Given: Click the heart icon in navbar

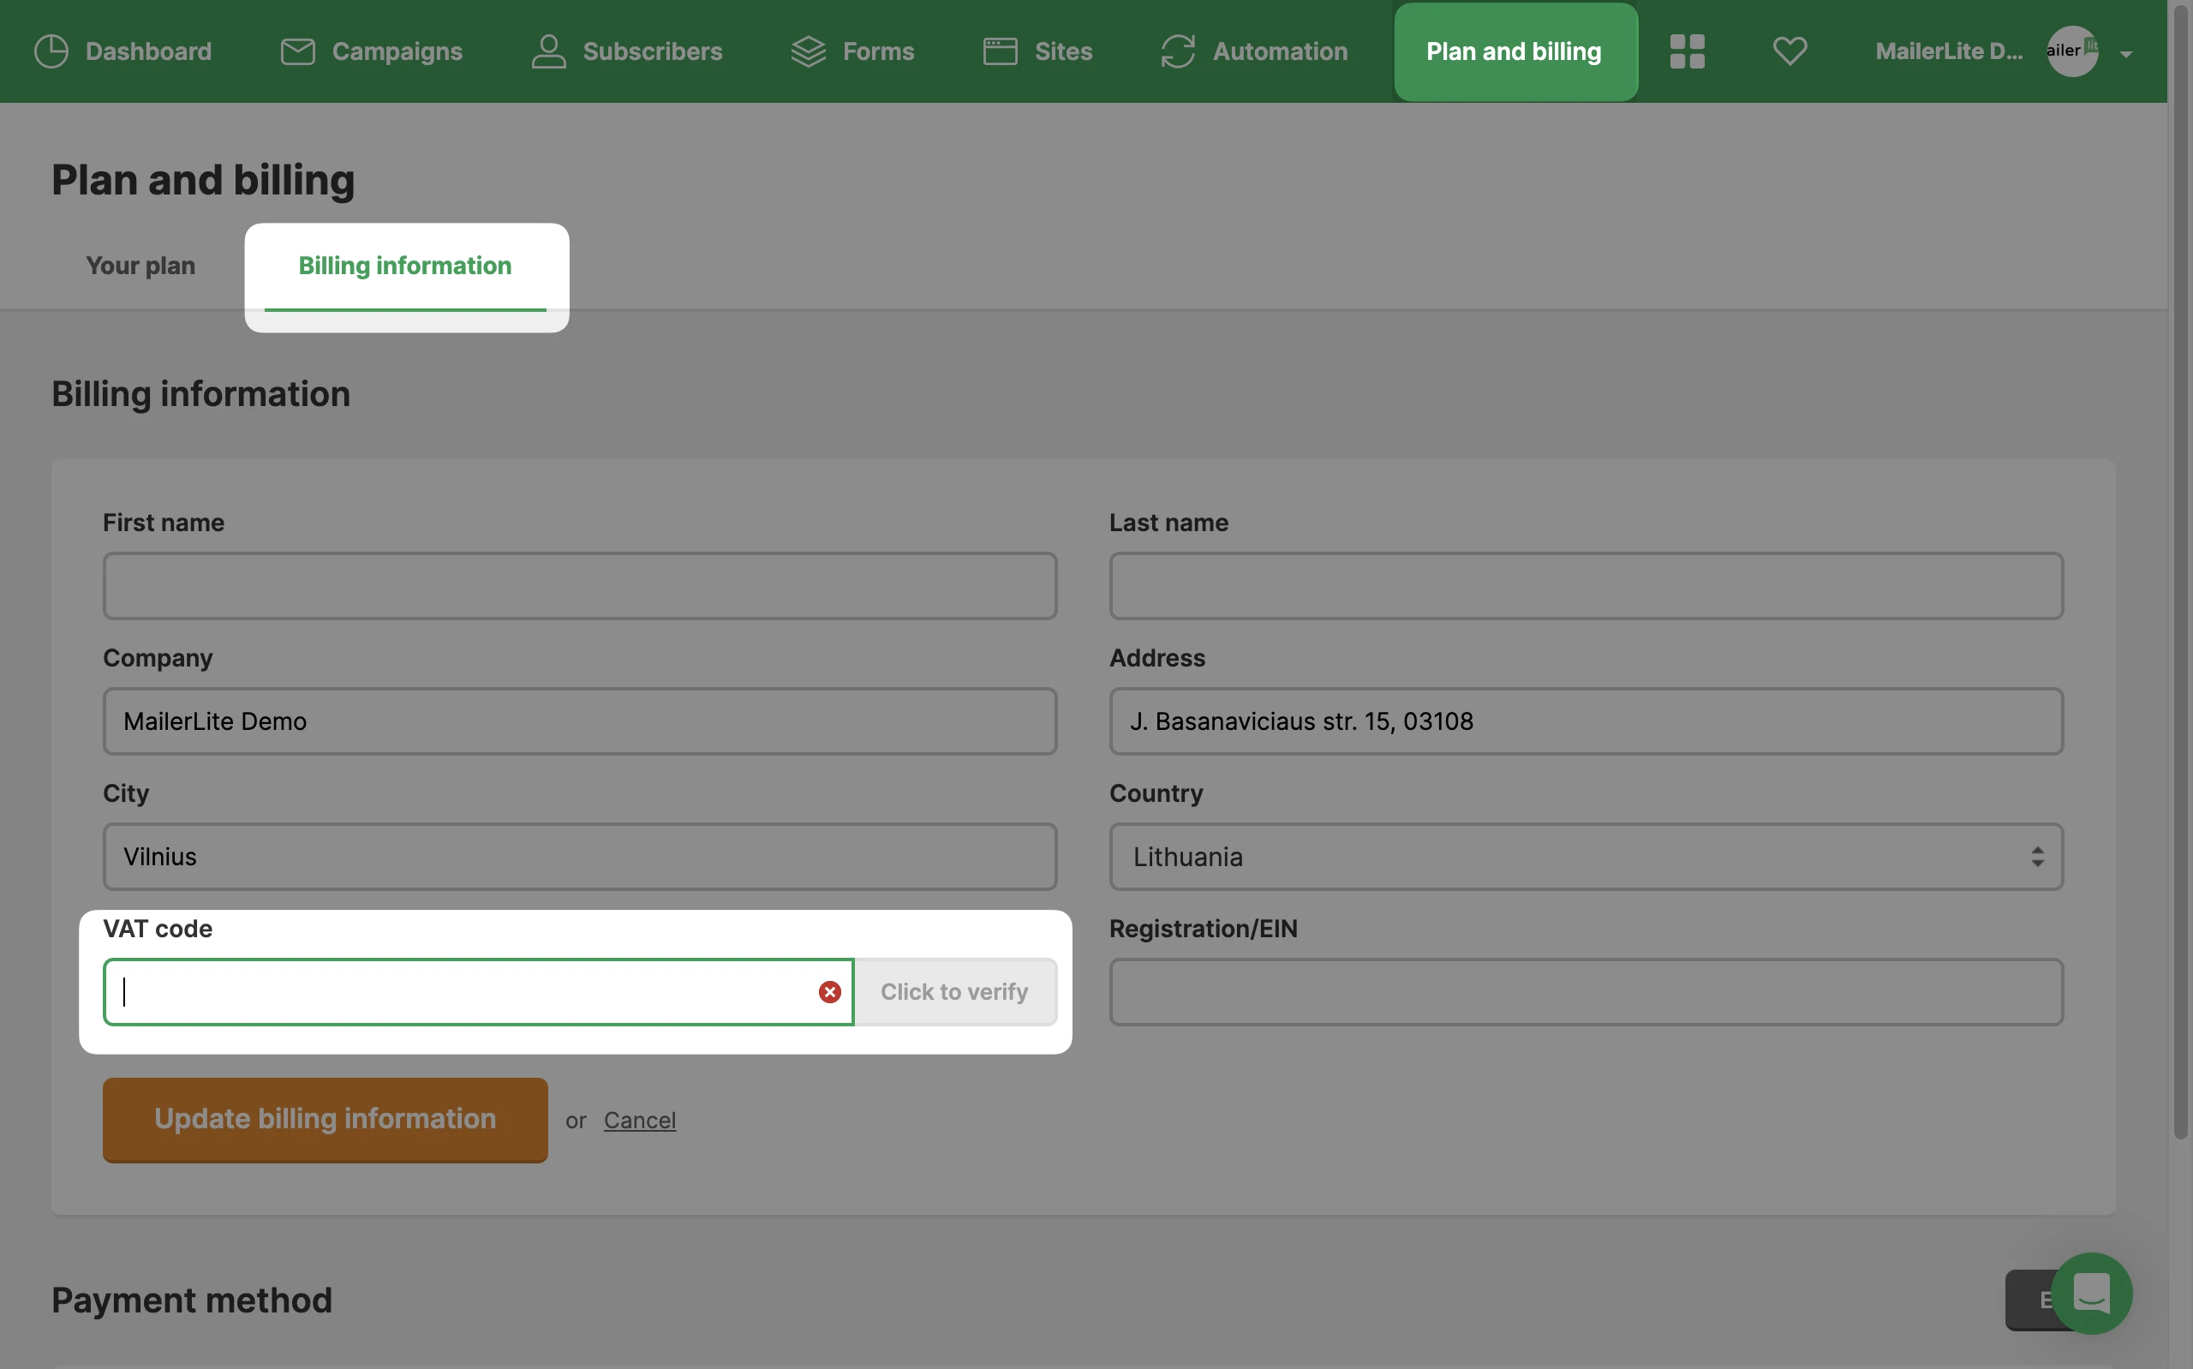Looking at the screenshot, I should pos(1789,51).
